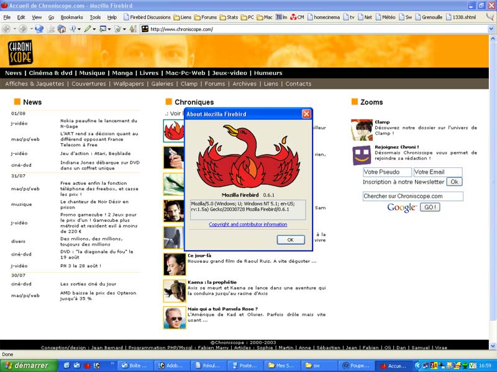Expand hidden system tray icons arrow
Viewport: 497px width, 372px height.
point(417,365)
